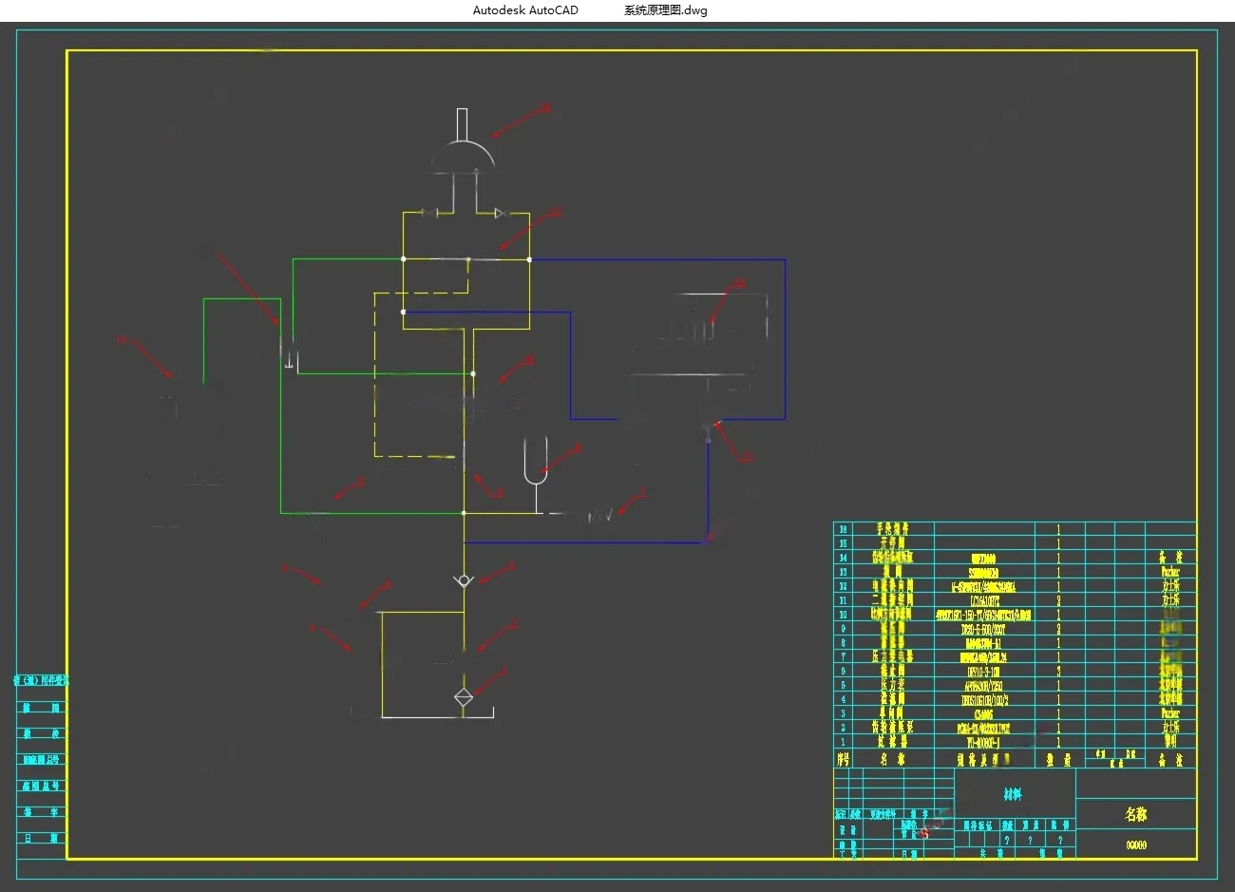Click the Parker entry in row 13

click(1170, 572)
